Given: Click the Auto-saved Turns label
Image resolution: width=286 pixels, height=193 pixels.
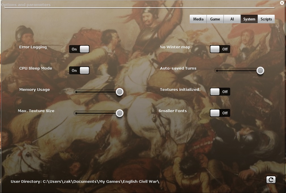Looking at the screenshot, I should tap(178, 68).
